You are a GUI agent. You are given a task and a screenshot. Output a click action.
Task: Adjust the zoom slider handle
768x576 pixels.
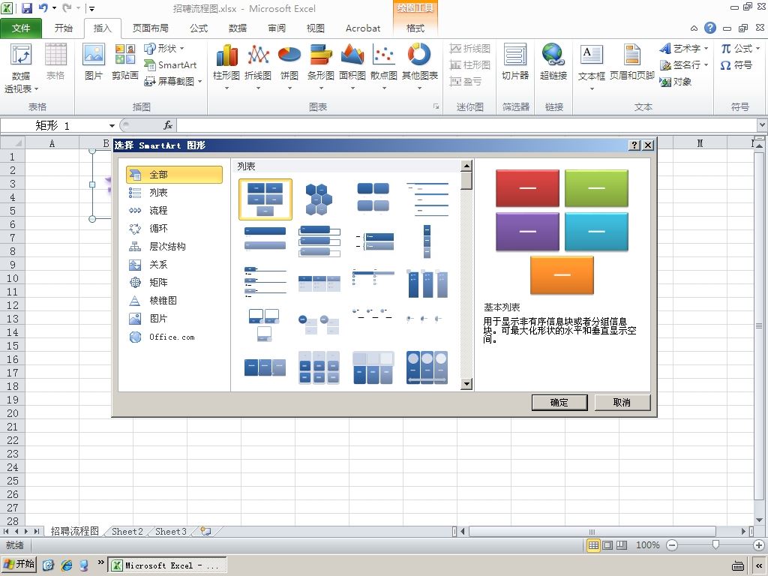point(715,544)
